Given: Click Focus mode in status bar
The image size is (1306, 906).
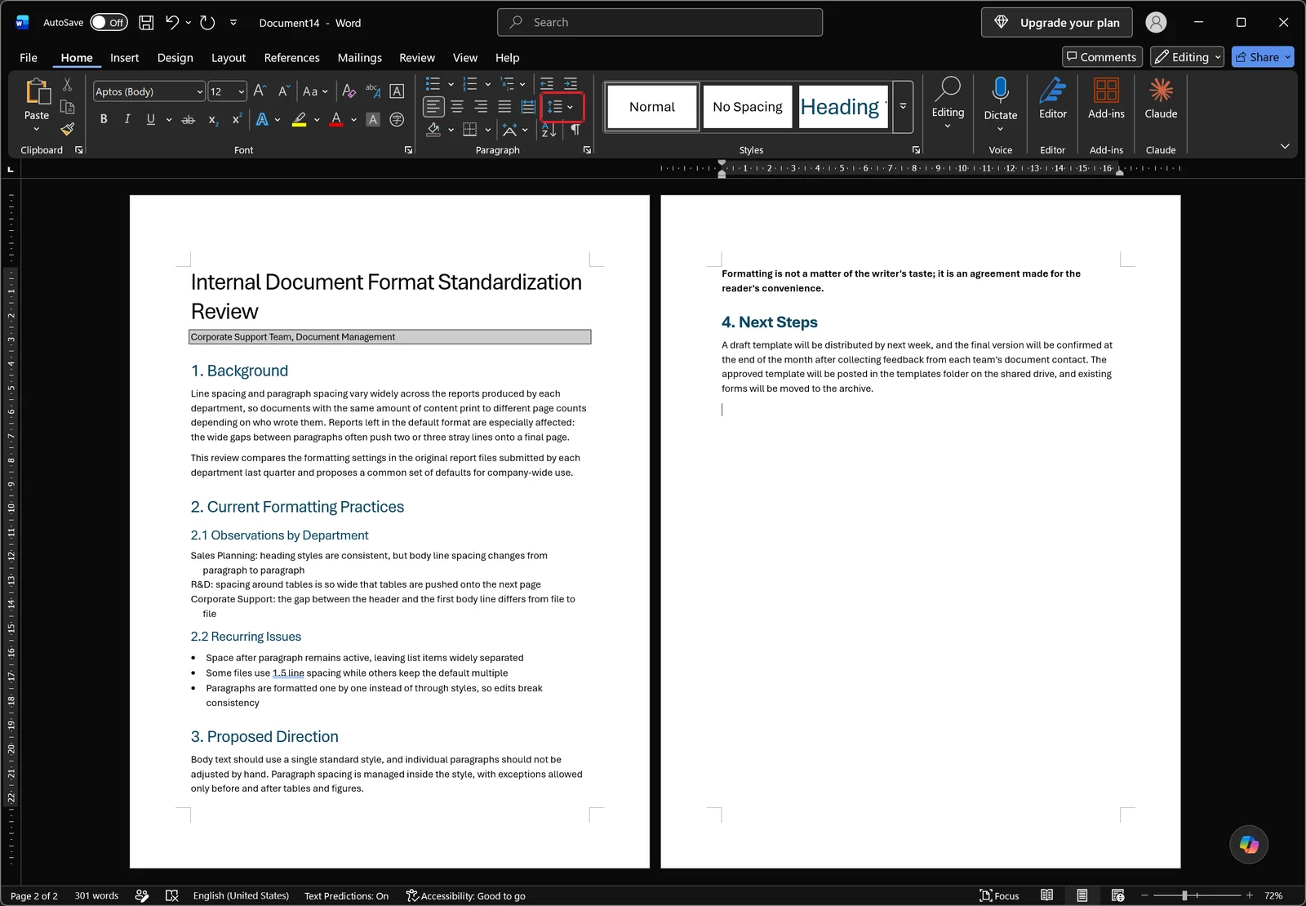Looking at the screenshot, I should 999,895.
